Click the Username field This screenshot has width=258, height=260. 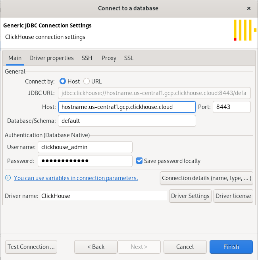pos(85,147)
